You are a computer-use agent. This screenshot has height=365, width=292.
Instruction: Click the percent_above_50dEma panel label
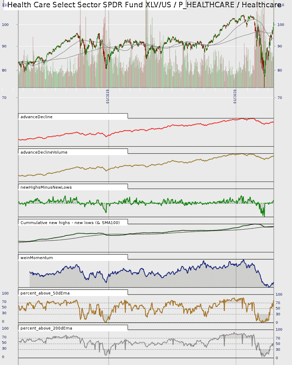point(45,293)
